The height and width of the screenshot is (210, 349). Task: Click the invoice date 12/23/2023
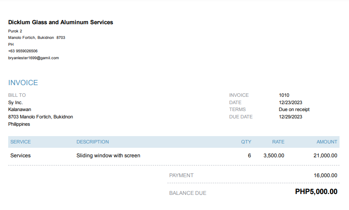click(290, 102)
